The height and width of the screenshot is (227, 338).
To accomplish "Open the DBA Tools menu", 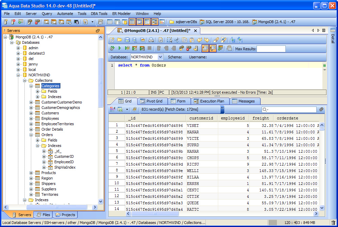I will [x=99, y=14].
